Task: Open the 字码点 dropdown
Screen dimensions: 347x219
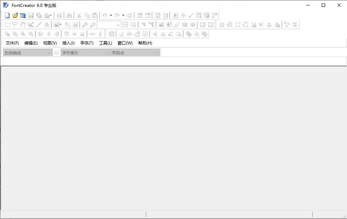Action: (x=135, y=53)
